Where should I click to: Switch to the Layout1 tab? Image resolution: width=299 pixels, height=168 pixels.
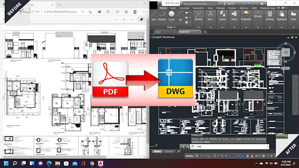click(x=169, y=151)
